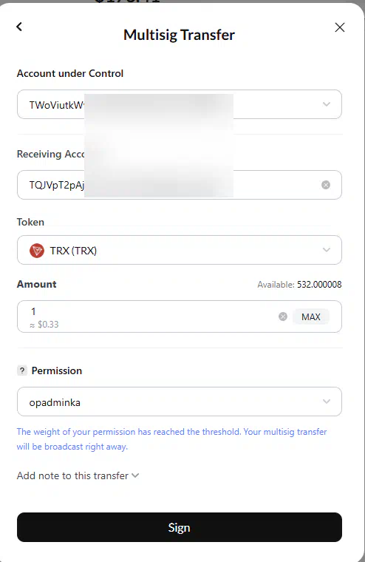Sign the multisig transfer
365x562 pixels.
point(179,527)
